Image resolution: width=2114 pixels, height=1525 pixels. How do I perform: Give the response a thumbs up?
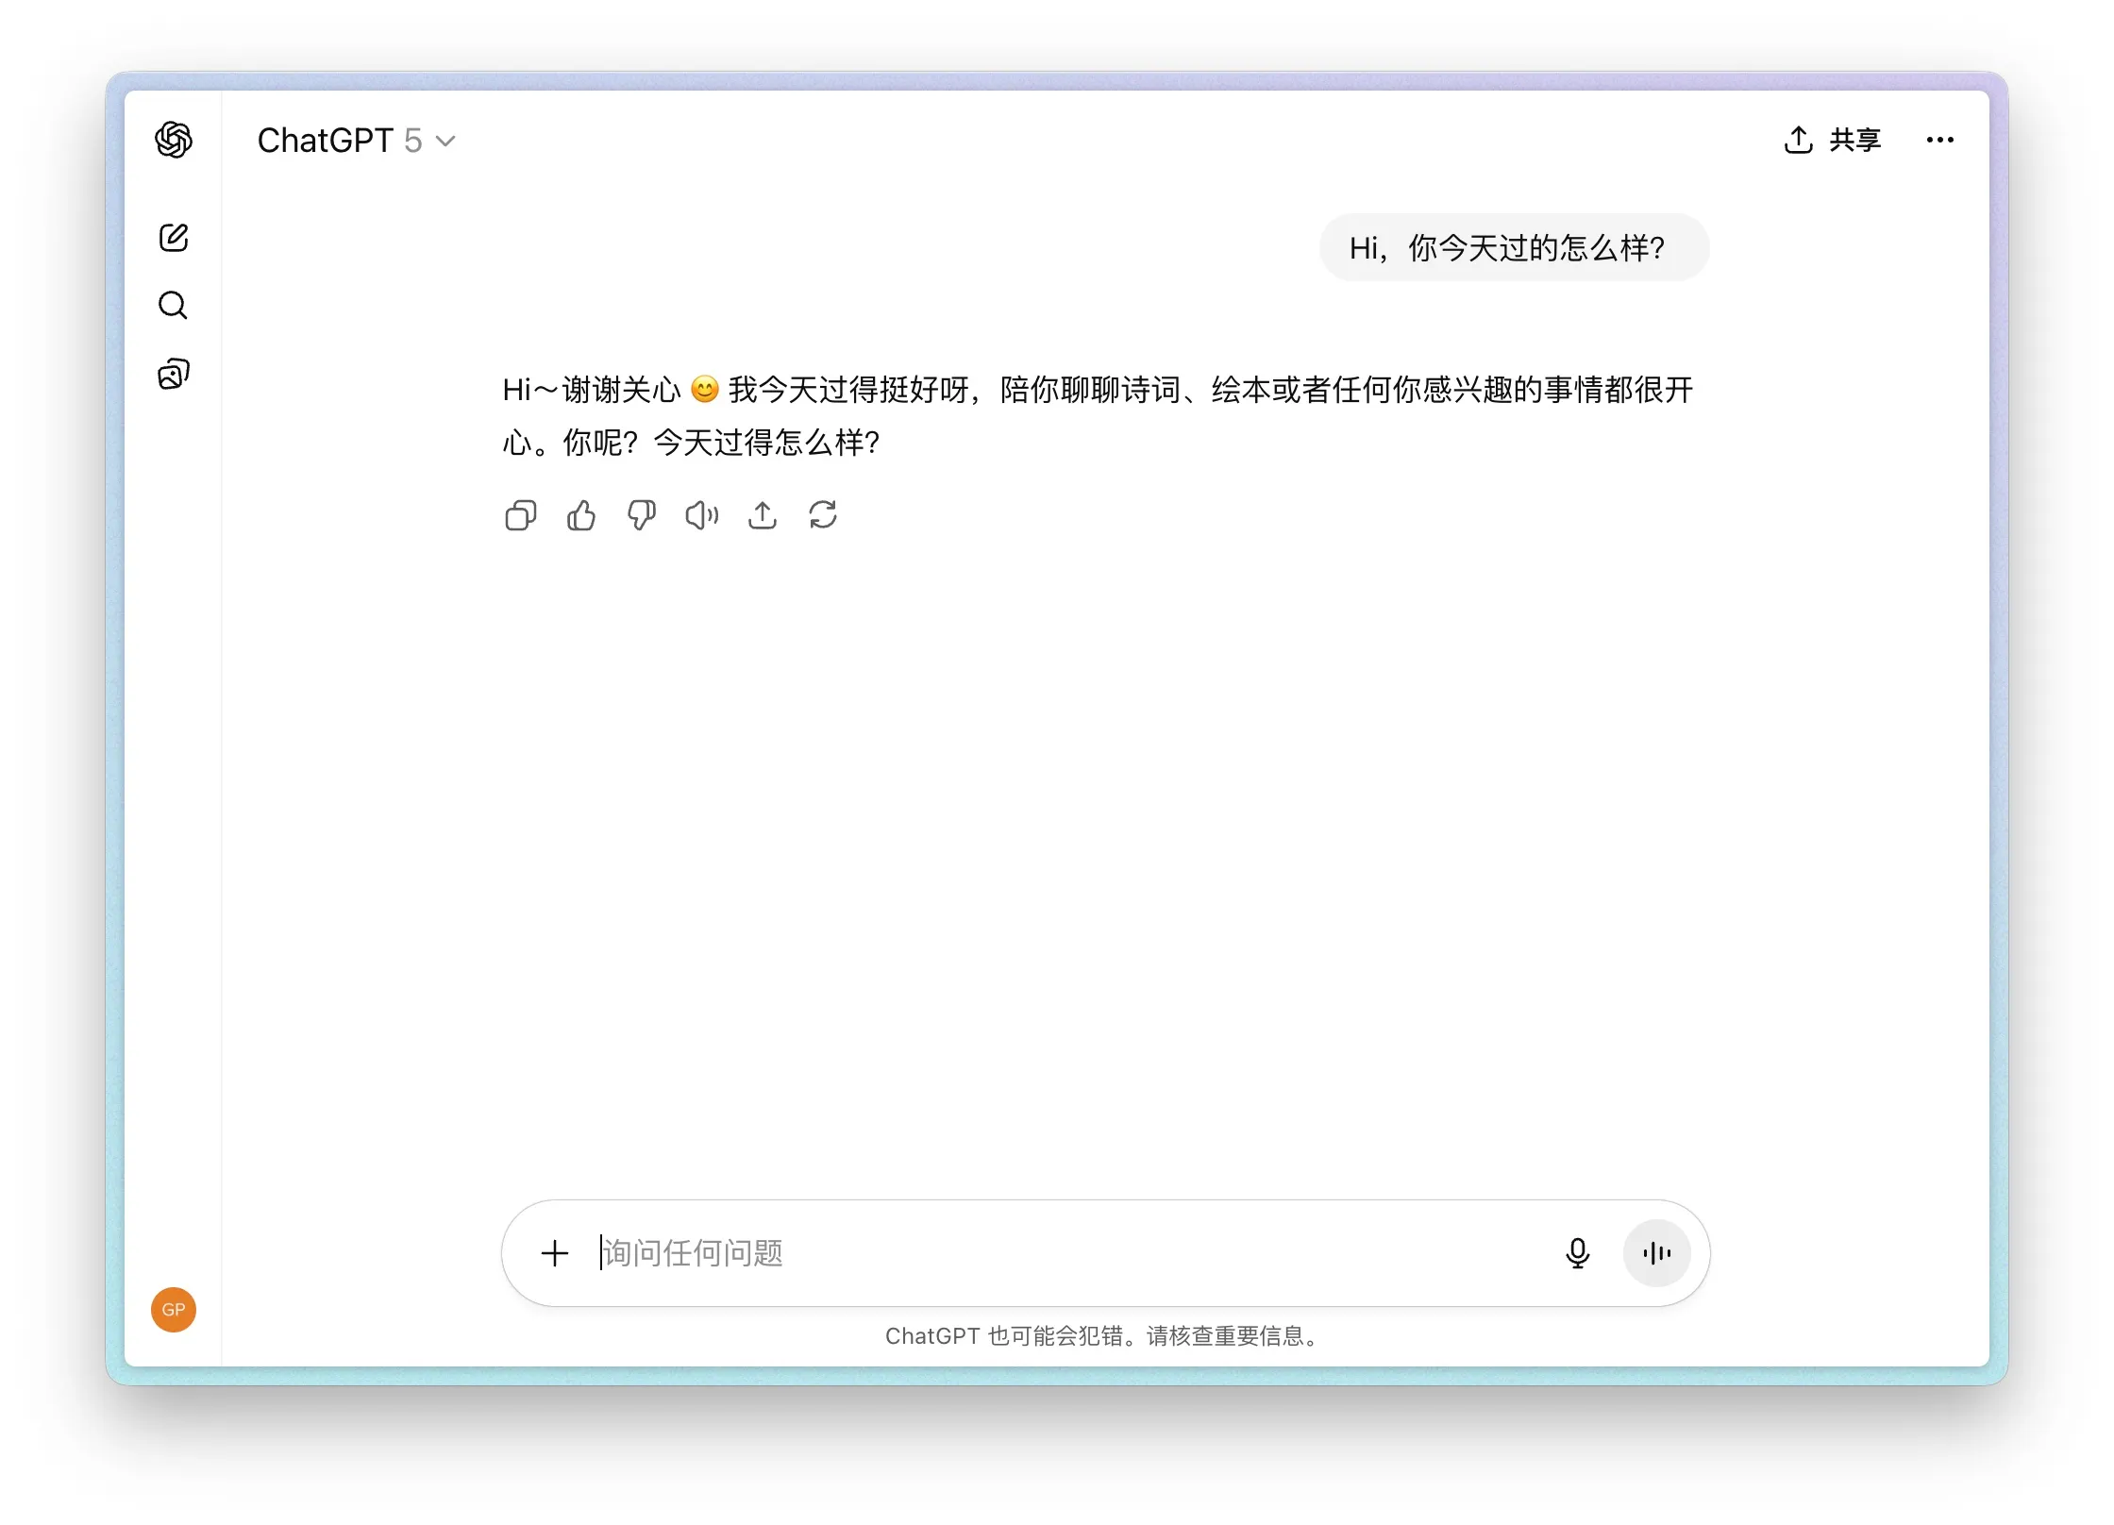pyautogui.click(x=581, y=515)
